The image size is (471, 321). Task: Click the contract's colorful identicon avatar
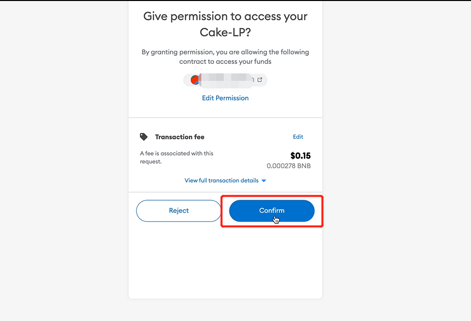click(x=195, y=80)
